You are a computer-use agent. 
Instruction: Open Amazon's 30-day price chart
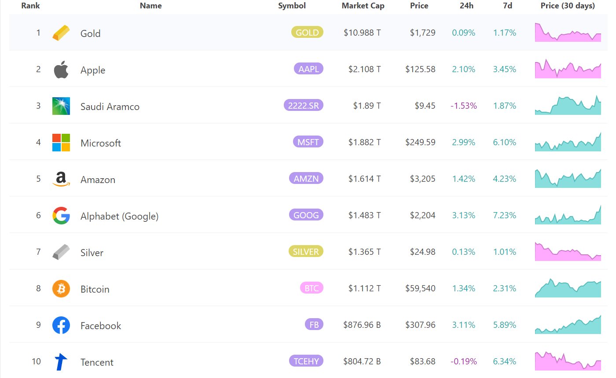568,178
